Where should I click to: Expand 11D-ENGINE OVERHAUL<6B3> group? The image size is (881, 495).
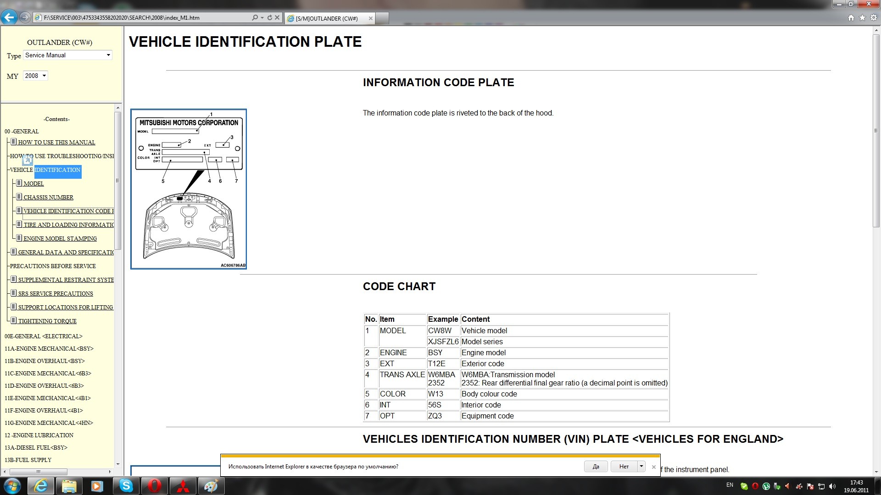click(44, 386)
